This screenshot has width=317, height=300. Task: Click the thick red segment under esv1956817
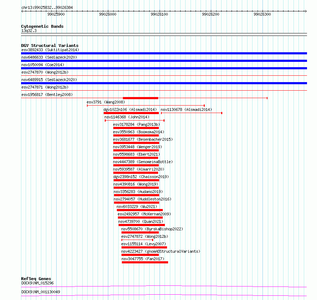(x=140, y=98)
